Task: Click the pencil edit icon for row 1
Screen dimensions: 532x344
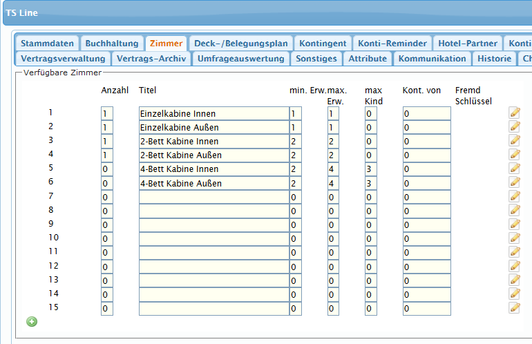Action: (515, 113)
